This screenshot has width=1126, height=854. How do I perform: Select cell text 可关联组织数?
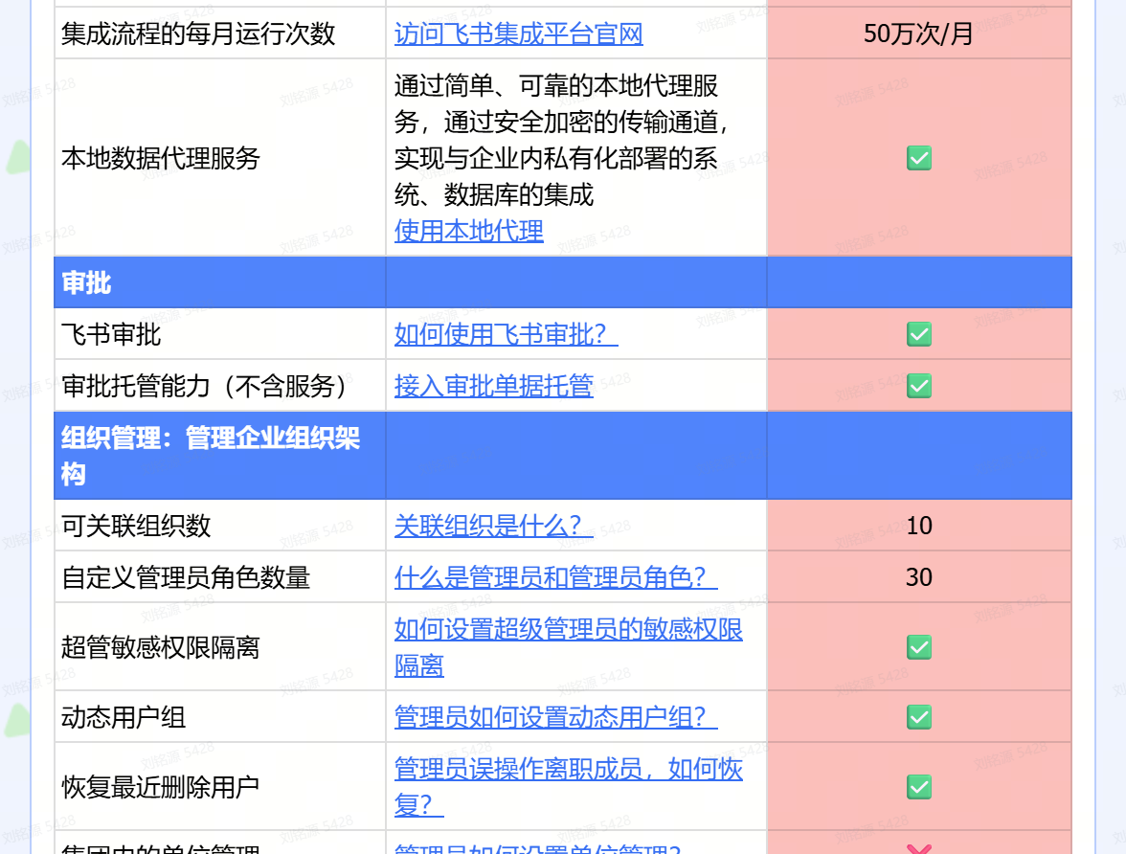(136, 526)
